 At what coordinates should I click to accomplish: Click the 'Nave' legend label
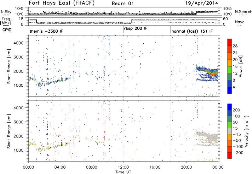240,22
